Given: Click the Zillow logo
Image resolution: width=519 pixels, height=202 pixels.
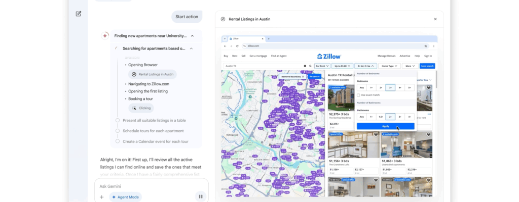Looking at the screenshot, I should (x=329, y=56).
